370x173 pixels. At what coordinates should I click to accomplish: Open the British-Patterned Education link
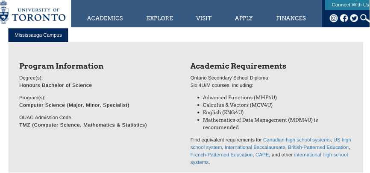(x=318, y=147)
